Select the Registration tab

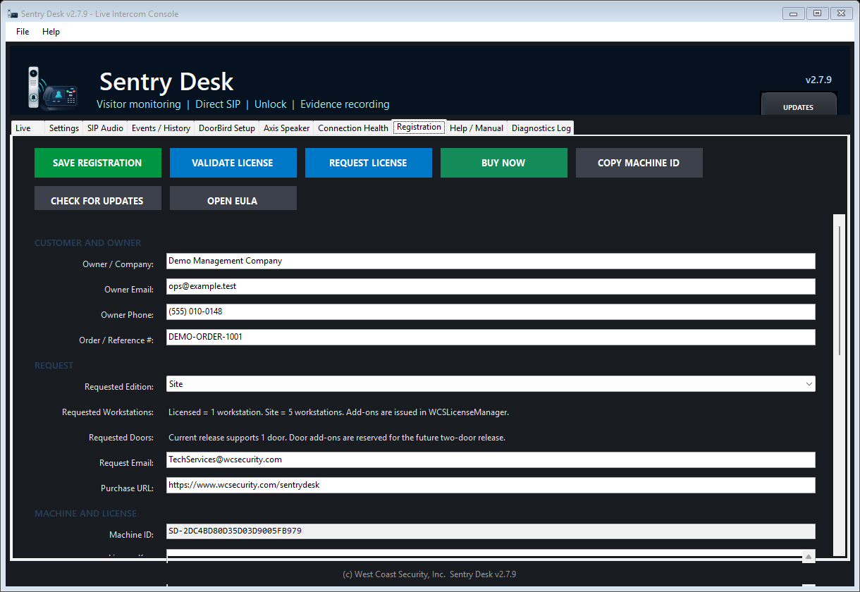(419, 127)
